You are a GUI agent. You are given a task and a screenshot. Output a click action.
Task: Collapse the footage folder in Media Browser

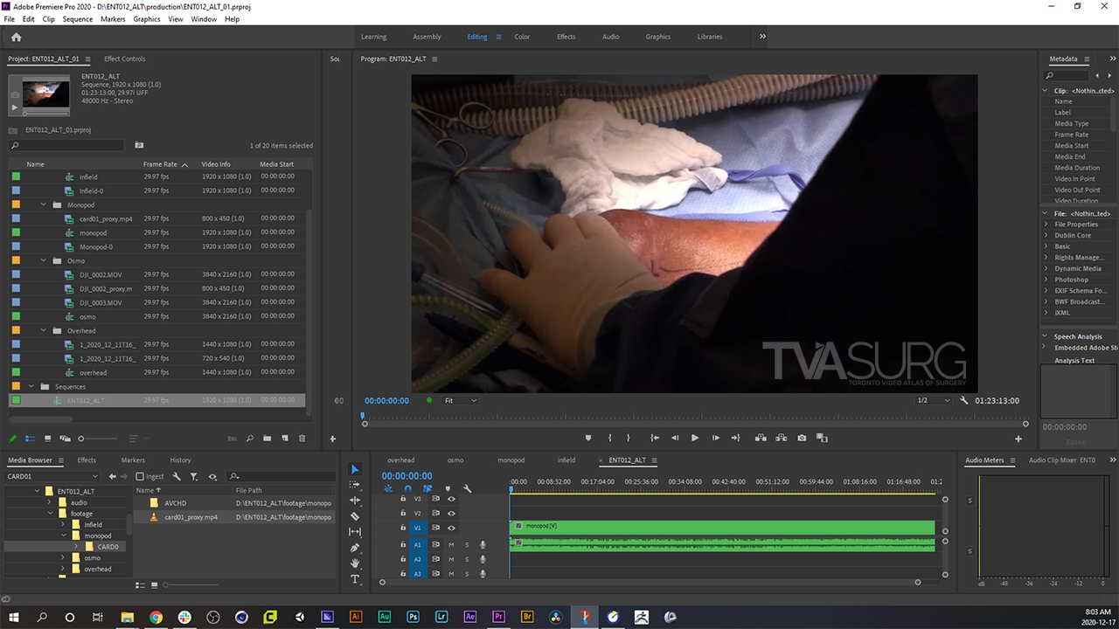point(50,514)
